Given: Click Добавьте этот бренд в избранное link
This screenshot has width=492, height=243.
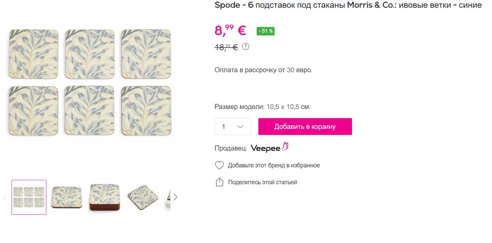Looking at the screenshot, I should [x=274, y=165].
